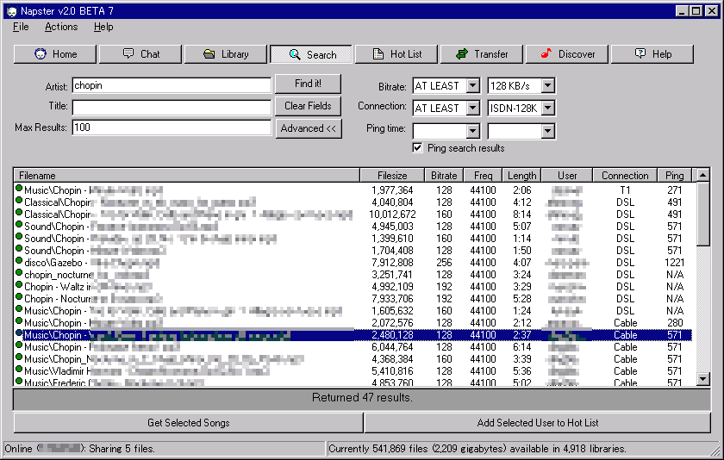Open the ISDN-128K connection dropdown
The image size is (724, 460).
coord(547,108)
